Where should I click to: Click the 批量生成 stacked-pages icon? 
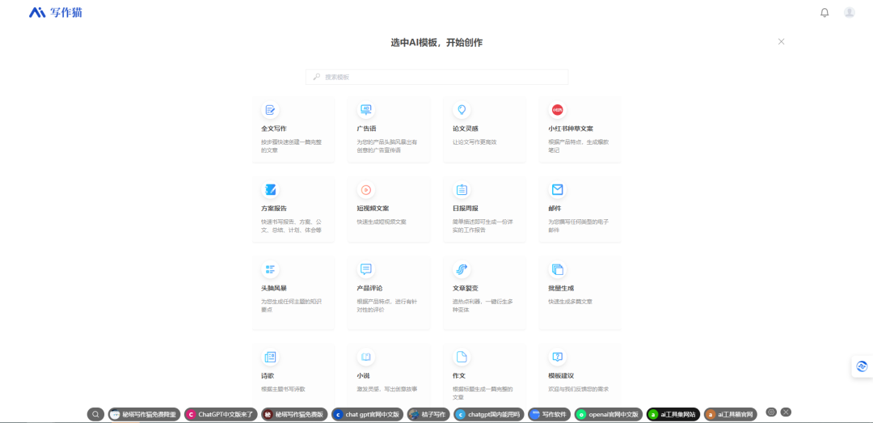(557, 270)
